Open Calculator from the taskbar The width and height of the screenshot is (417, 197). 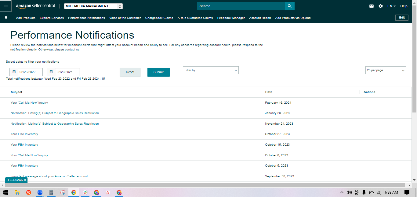51,192
